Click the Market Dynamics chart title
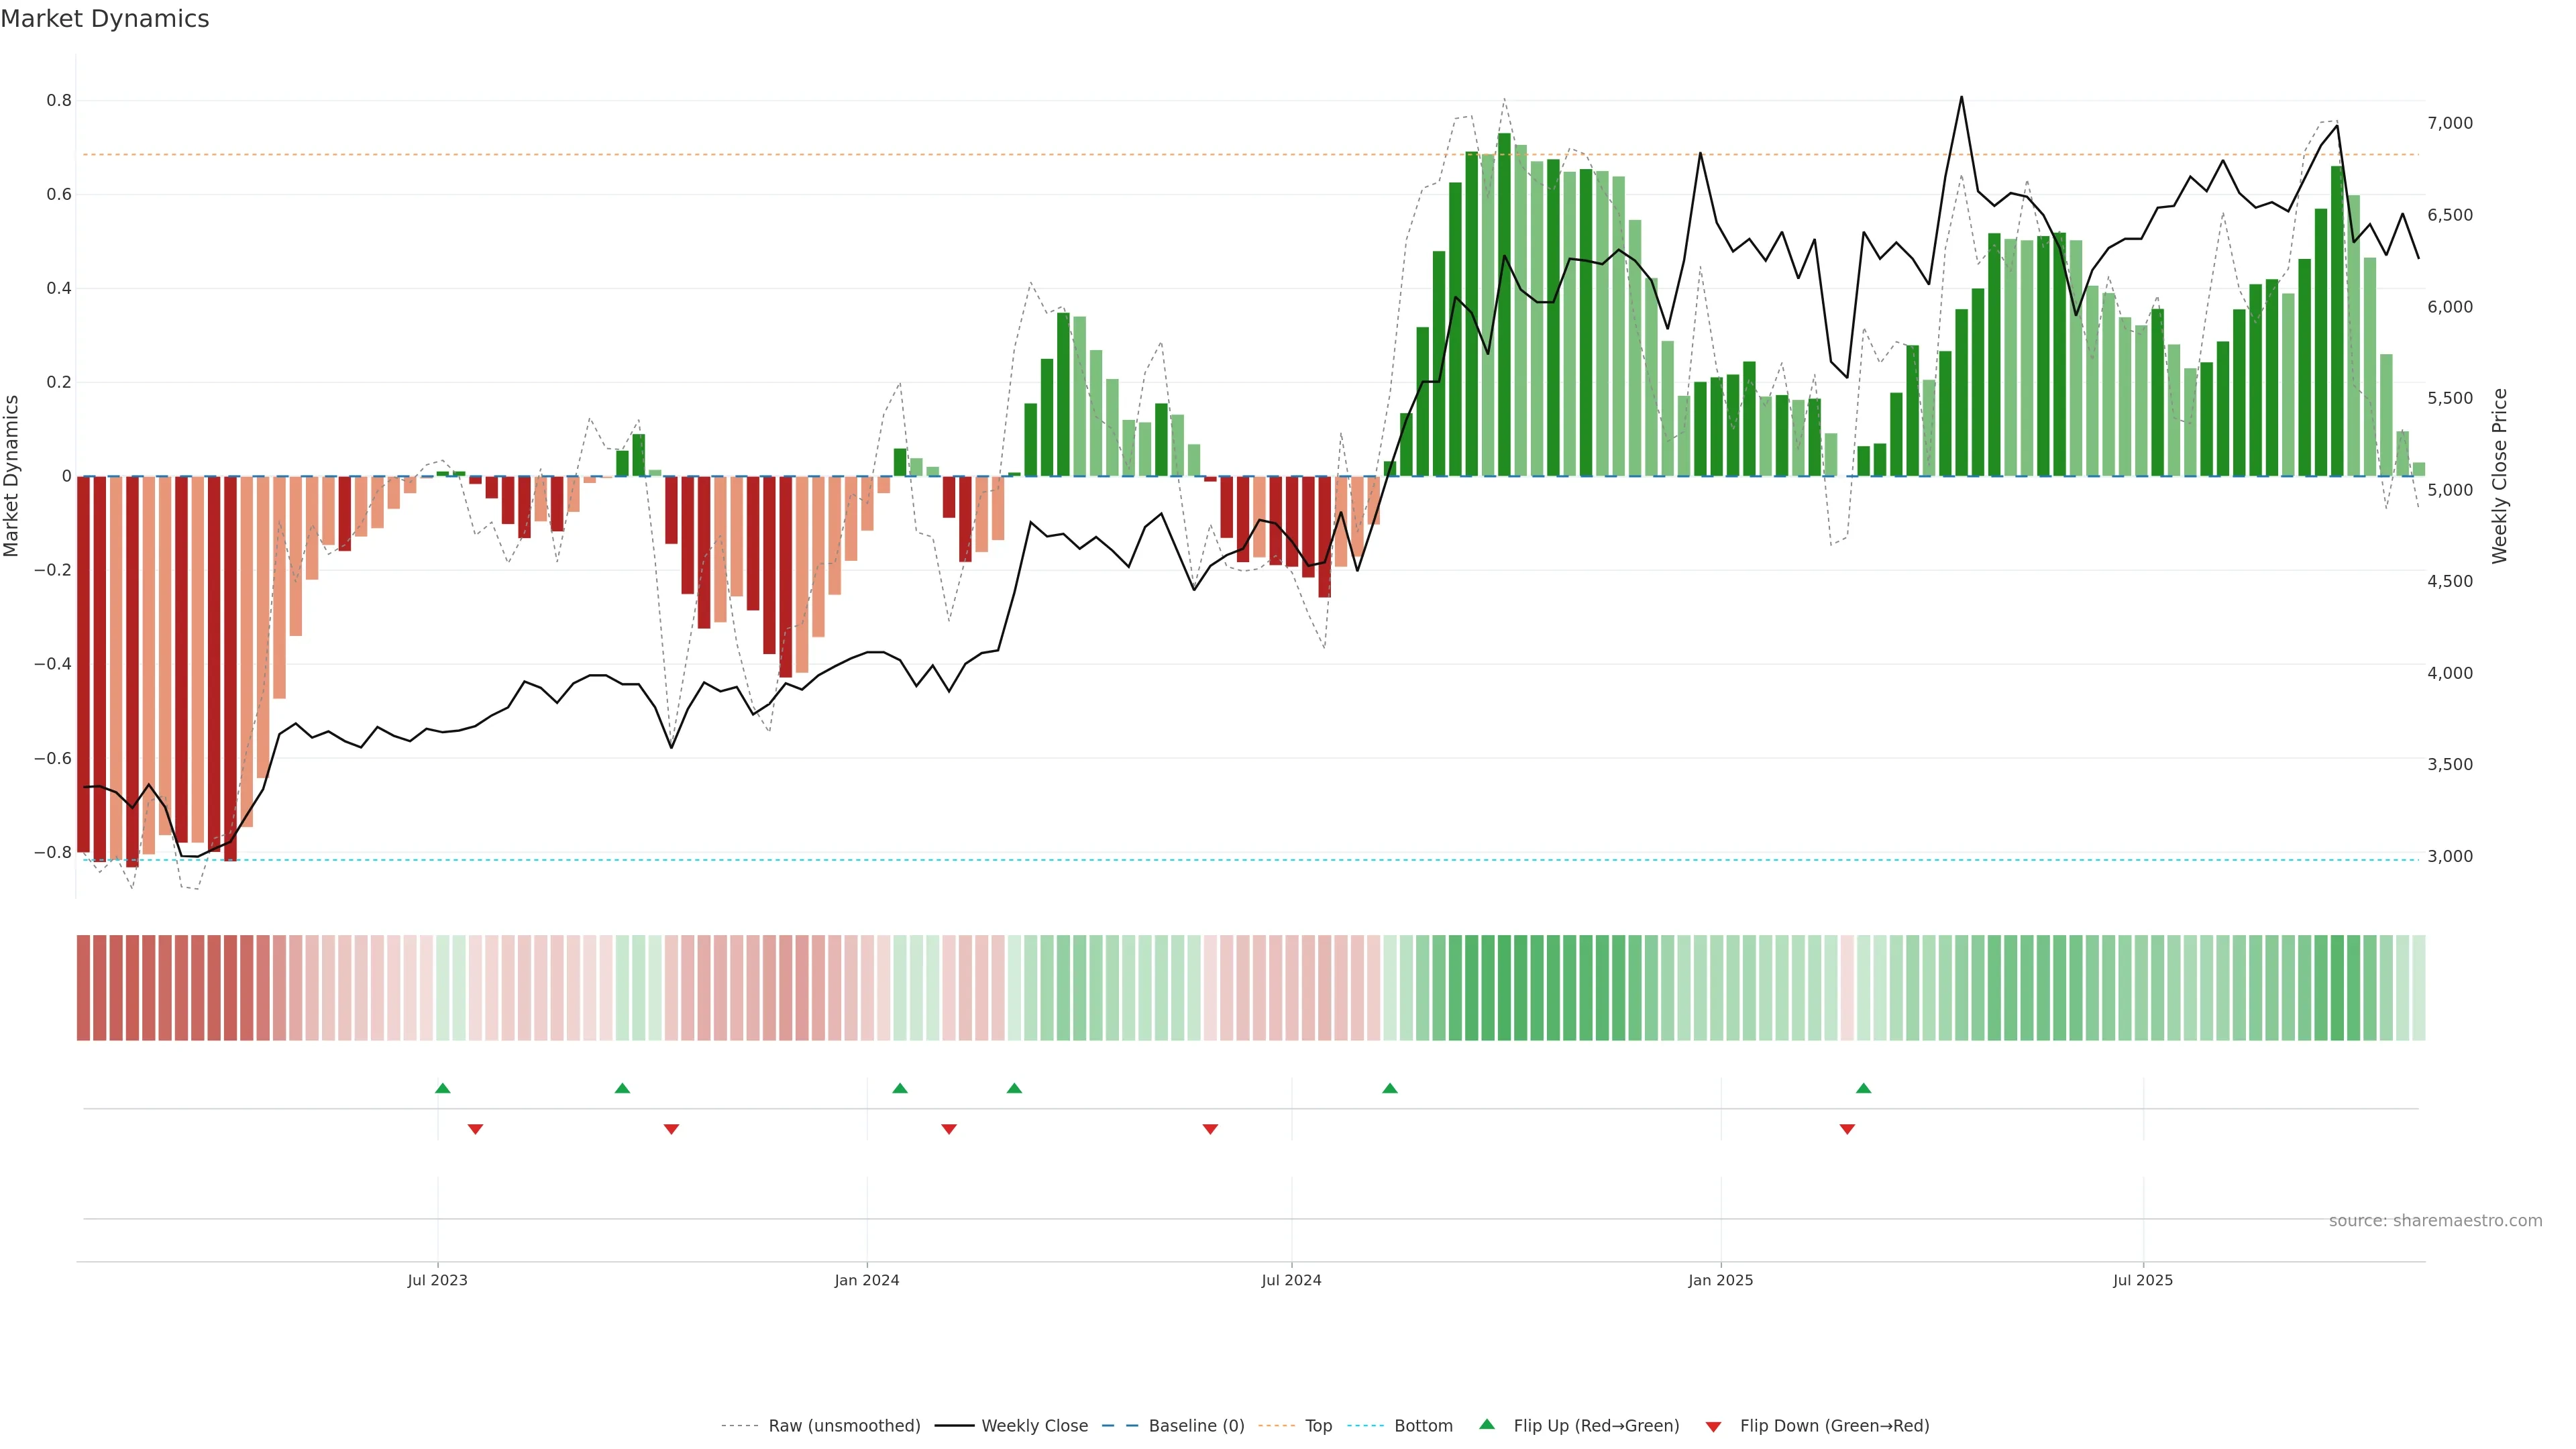Screen dimensions: 2576x1449 pos(105,19)
